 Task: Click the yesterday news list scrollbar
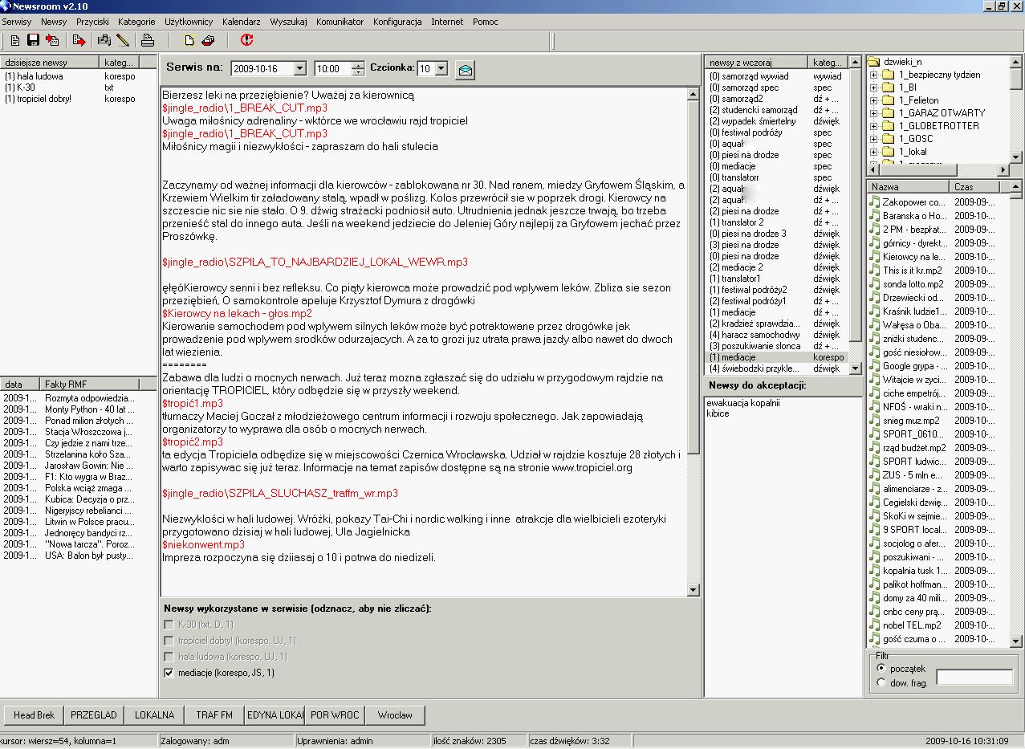(x=856, y=215)
